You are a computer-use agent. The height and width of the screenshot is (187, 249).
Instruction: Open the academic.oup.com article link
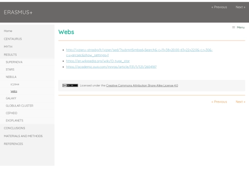(x=111, y=67)
